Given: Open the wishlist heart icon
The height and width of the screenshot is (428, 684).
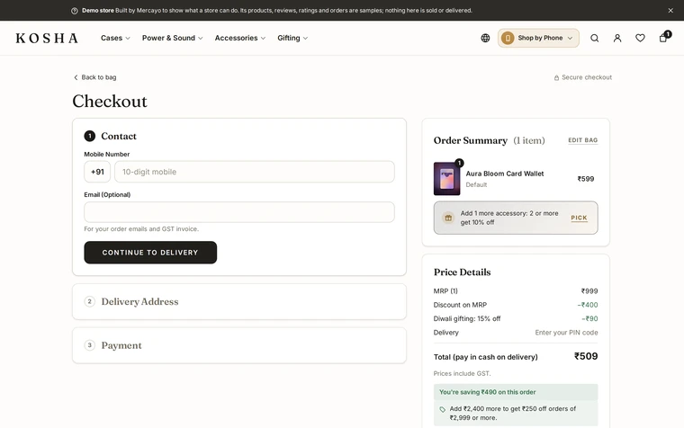Looking at the screenshot, I should (x=640, y=39).
